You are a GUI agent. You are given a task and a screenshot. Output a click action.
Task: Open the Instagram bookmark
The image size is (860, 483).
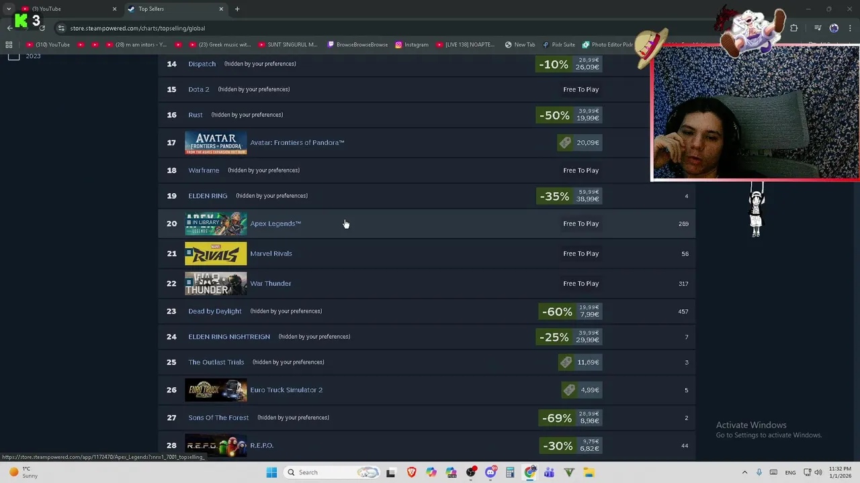[x=411, y=44]
